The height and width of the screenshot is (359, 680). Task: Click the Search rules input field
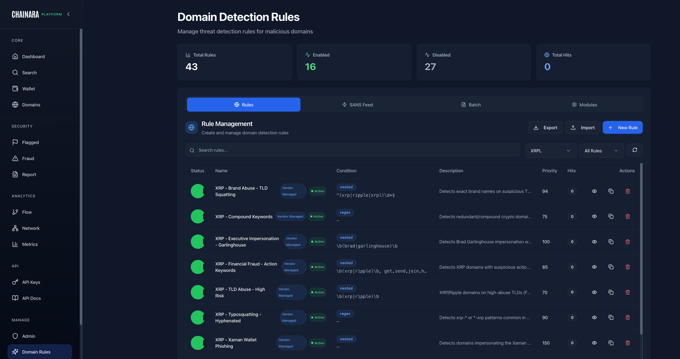pyautogui.click(x=353, y=150)
